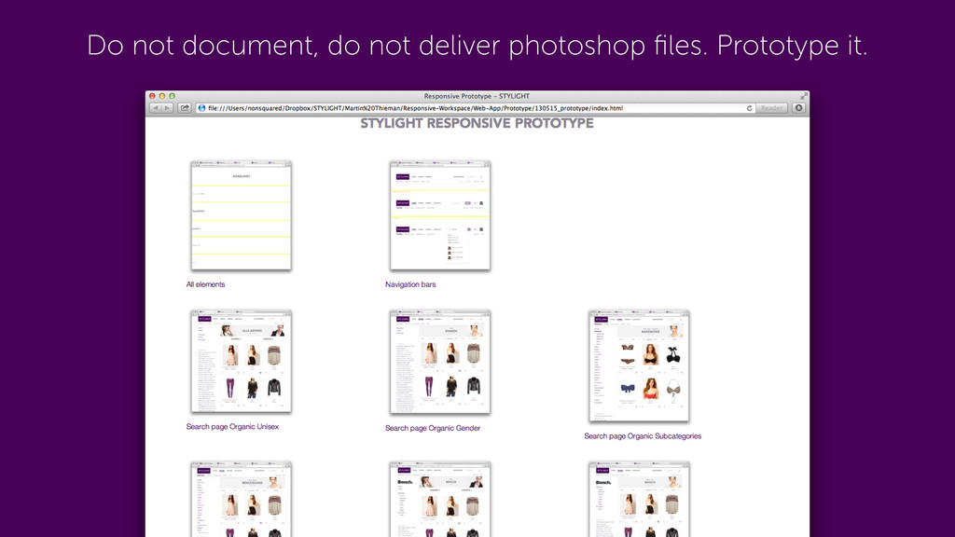Select the All elements thumbnail preview
This screenshot has width=955, height=537.
pyautogui.click(x=242, y=215)
